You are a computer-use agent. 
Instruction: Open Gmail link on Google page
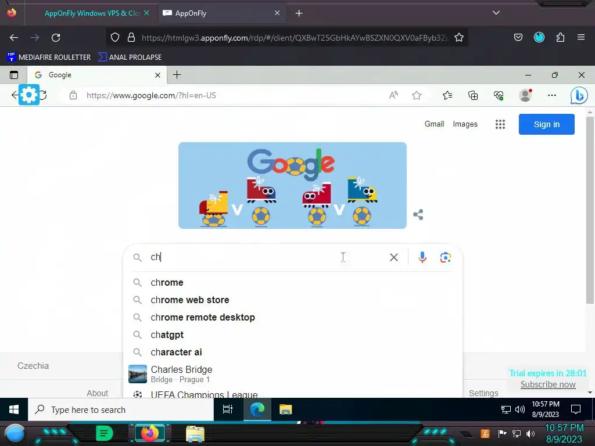point(434,124)
